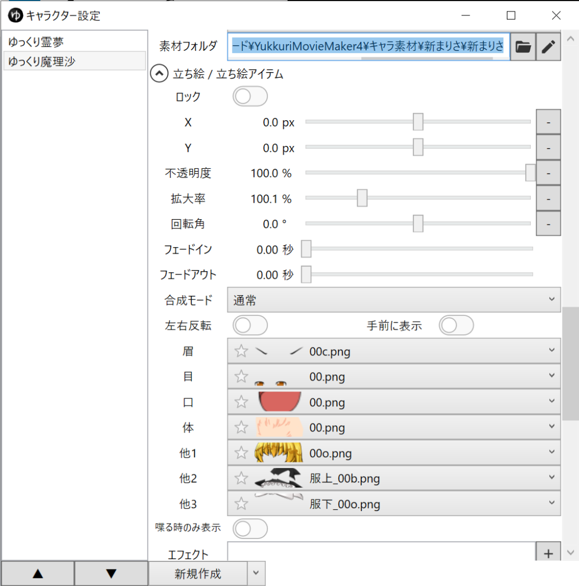
Task: Click the 不透明度 row minus button
Action: (x=548, y=173)
